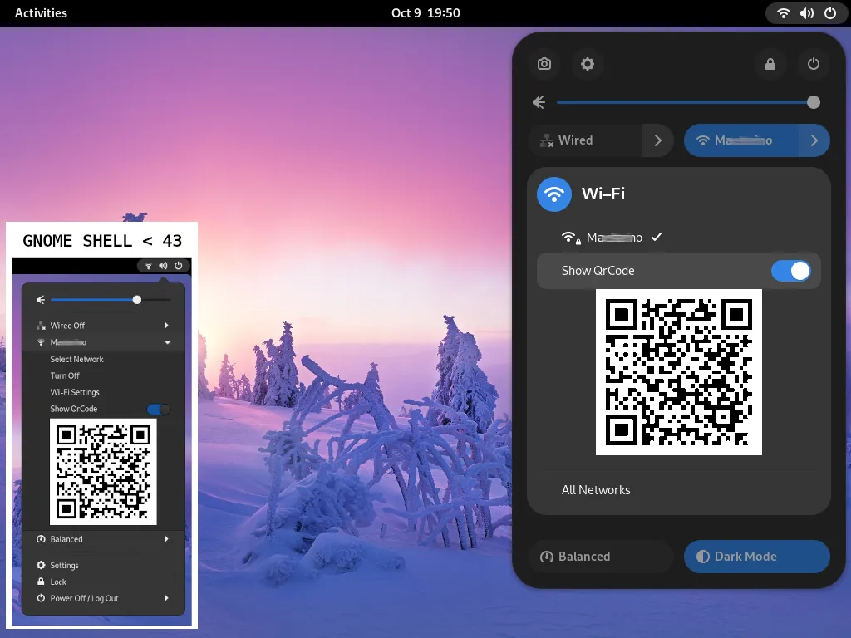Expand the Wired submenu arrow
This screenshot has height=638, width=851.
tap(658, 140)
